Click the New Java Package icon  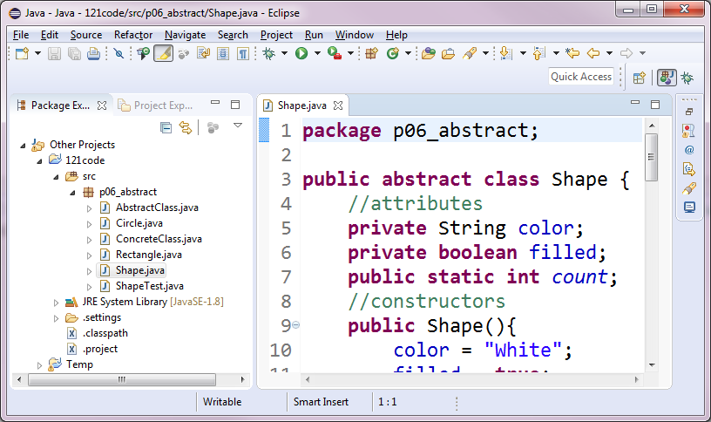[371, 53]
